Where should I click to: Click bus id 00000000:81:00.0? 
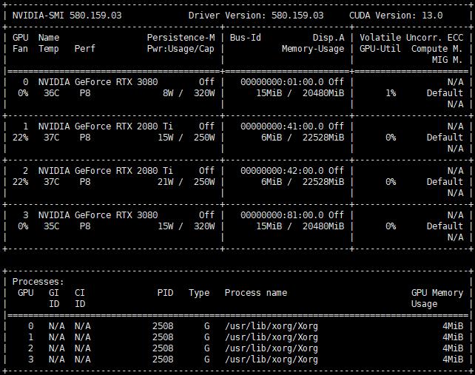pyautogui.click(x=282, y=215)
